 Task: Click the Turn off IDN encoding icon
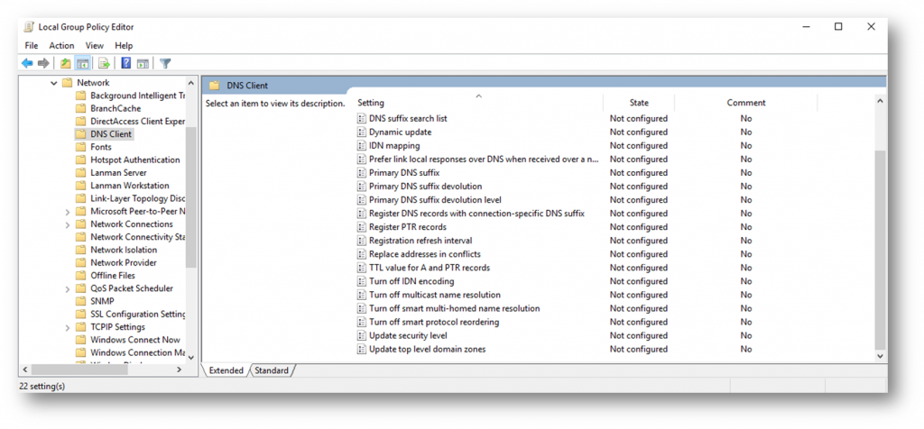coord(362,281)
